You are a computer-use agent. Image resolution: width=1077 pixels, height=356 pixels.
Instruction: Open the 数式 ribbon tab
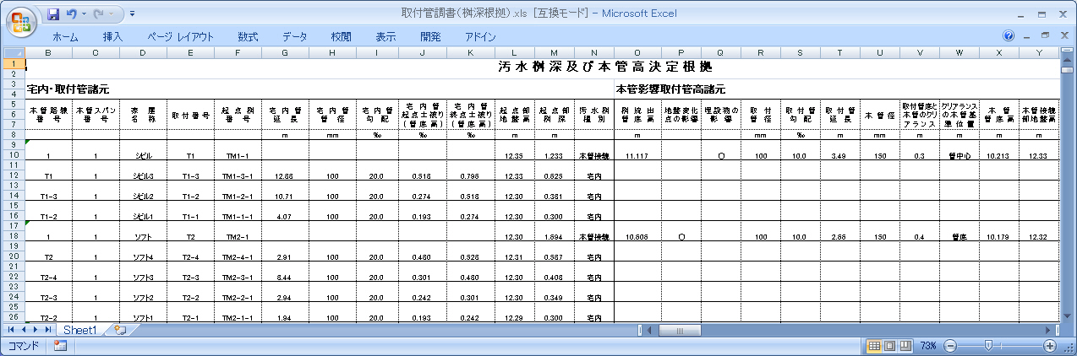click(x=248, y=36)
